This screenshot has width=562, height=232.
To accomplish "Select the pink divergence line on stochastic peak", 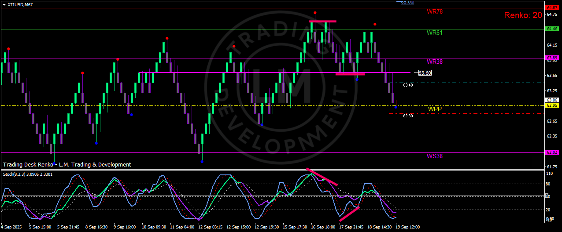I will click(x=322, y=177).
